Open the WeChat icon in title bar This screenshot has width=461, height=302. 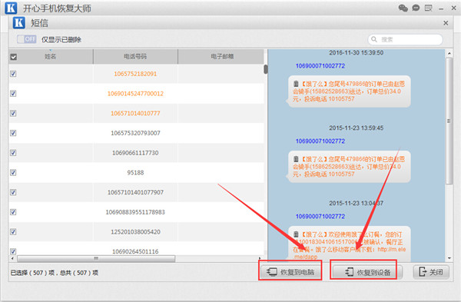(403, 8)
